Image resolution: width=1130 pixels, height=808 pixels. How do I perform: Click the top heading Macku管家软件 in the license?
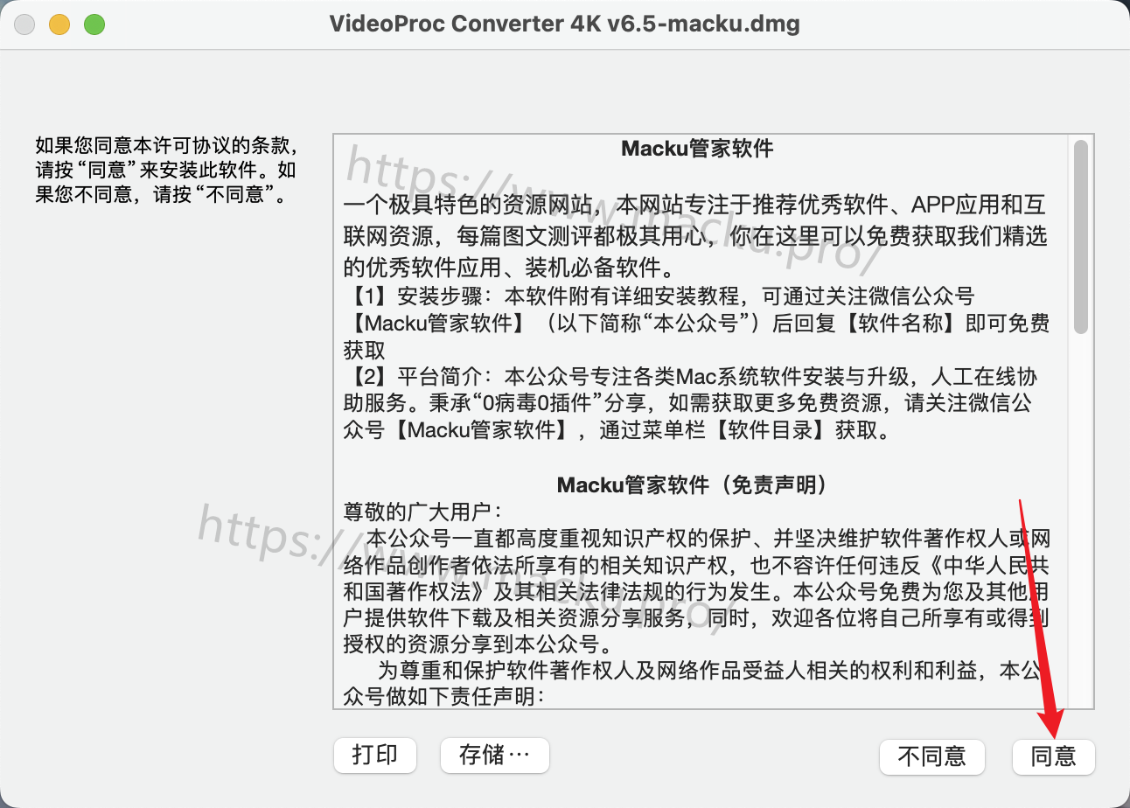tap(697, 149)
